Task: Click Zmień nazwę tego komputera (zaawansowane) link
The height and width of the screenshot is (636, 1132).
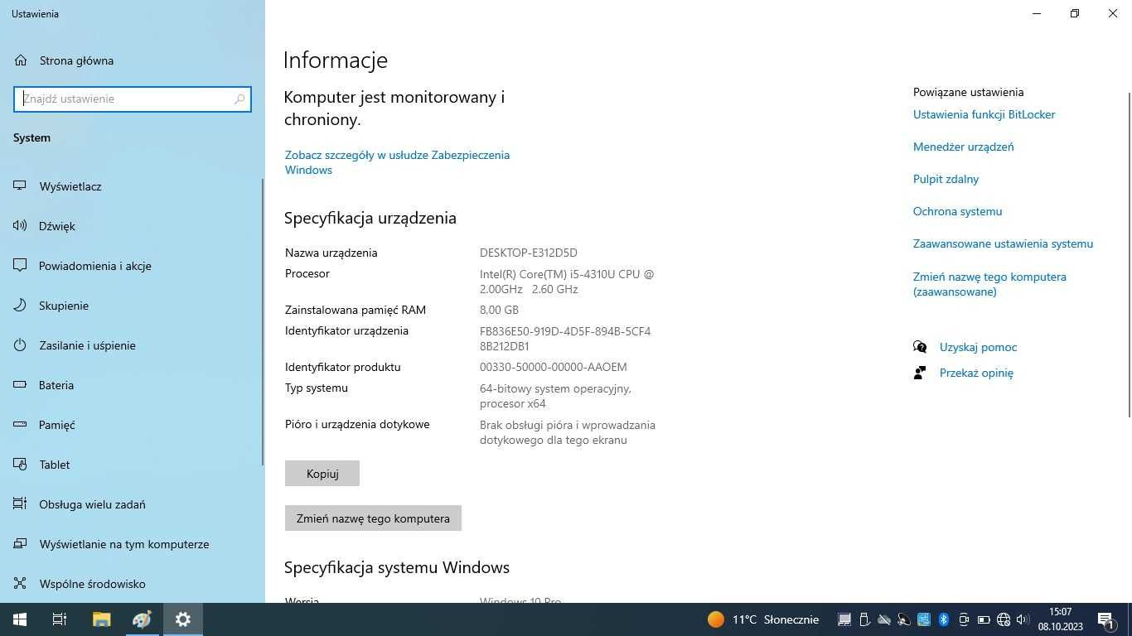Action: pos(989,284)
